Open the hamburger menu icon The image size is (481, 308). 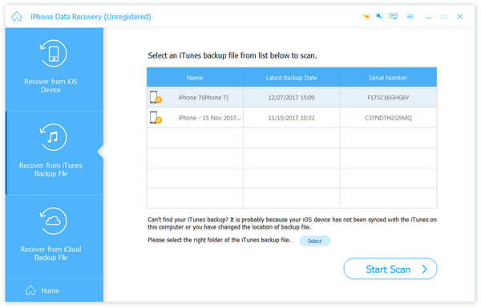(410, 16)
